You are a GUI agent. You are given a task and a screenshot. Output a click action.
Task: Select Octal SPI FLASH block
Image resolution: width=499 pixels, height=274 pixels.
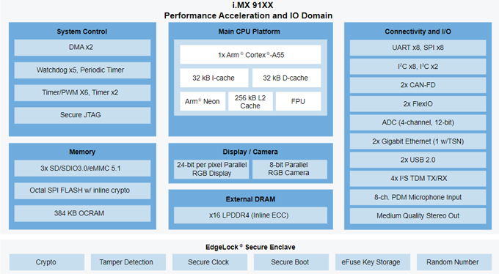(x=82, y=190)
